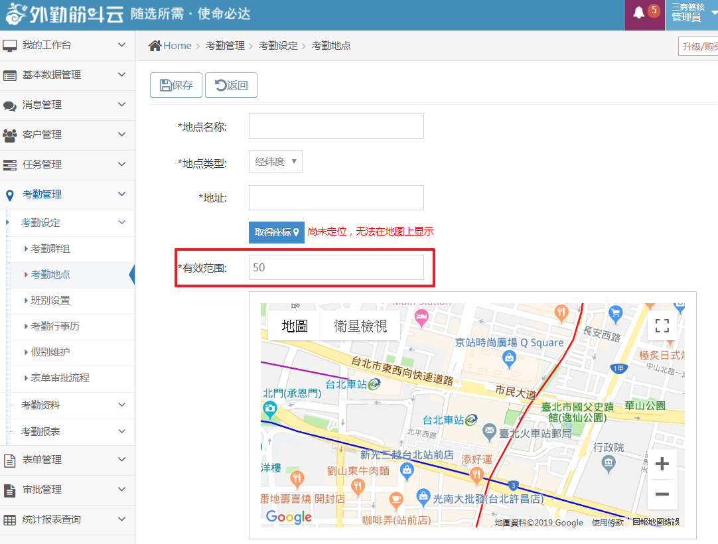Click the 统计报表查询 table icon
Screen dimensions: 718x544
pos(9,519)
